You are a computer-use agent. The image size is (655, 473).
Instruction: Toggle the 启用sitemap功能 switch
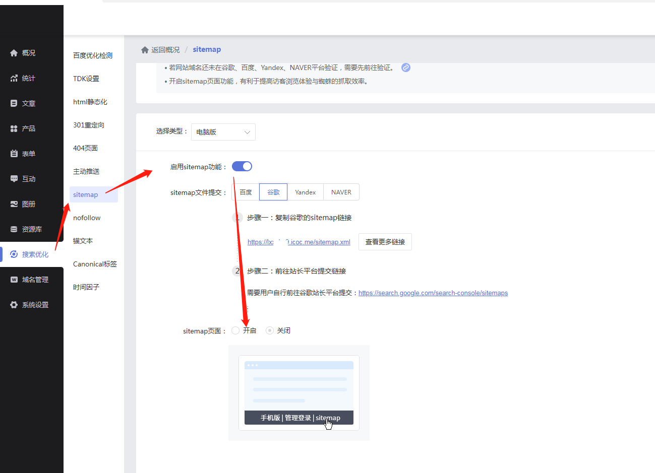click(x=242, y=166)
